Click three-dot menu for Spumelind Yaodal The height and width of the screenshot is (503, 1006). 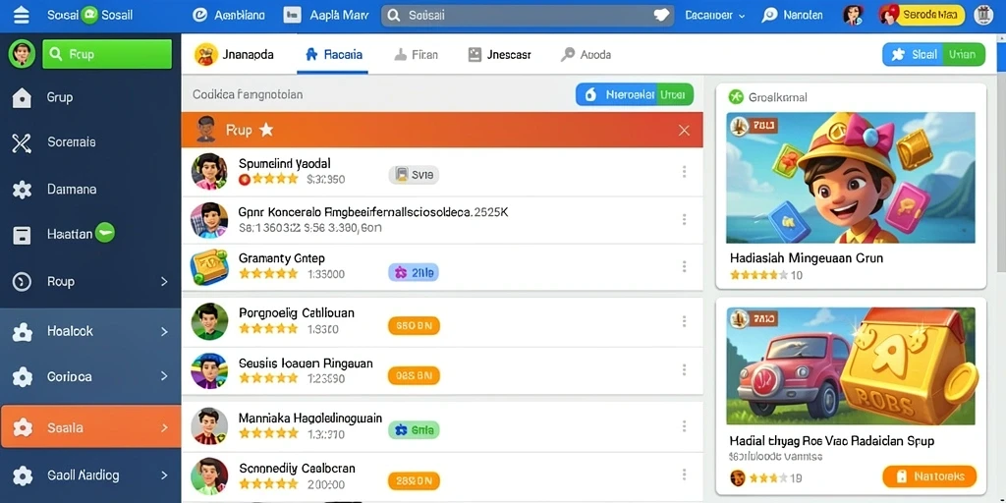[684, 171]
